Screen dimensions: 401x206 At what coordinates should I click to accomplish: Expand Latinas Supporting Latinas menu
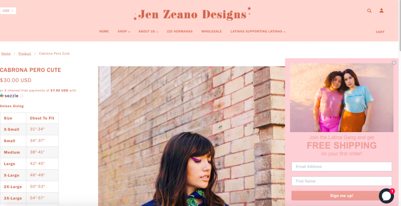pos(258,31)
